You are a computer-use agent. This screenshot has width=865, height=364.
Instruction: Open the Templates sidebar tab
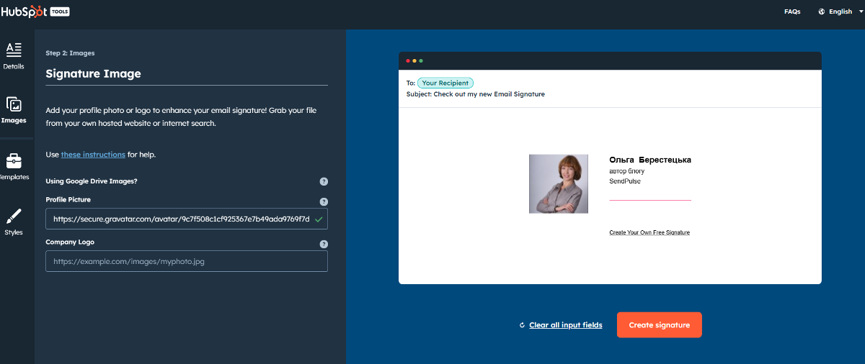click(14, 166)
